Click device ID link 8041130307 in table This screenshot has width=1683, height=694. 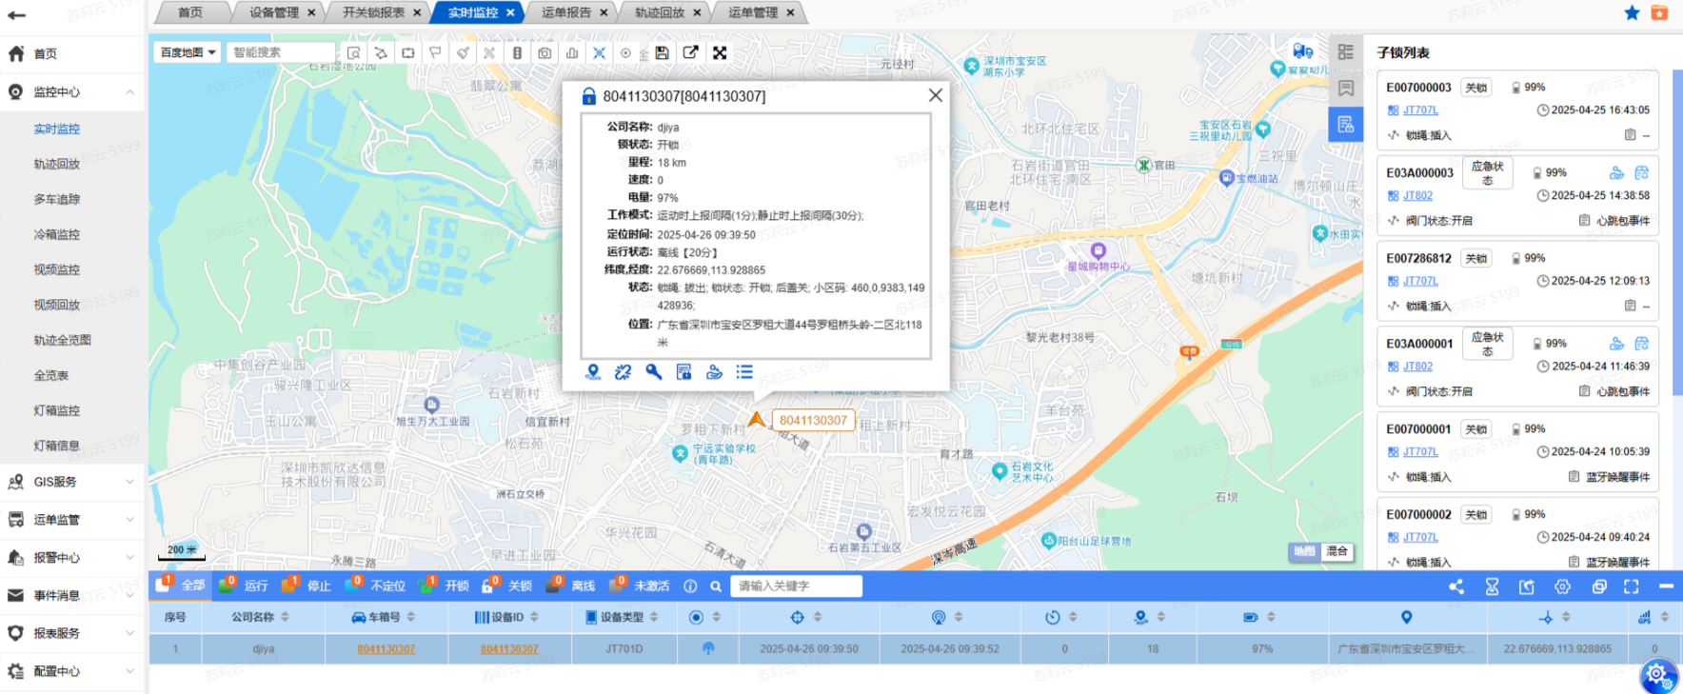pyautogui.click(x=509, y=649)
